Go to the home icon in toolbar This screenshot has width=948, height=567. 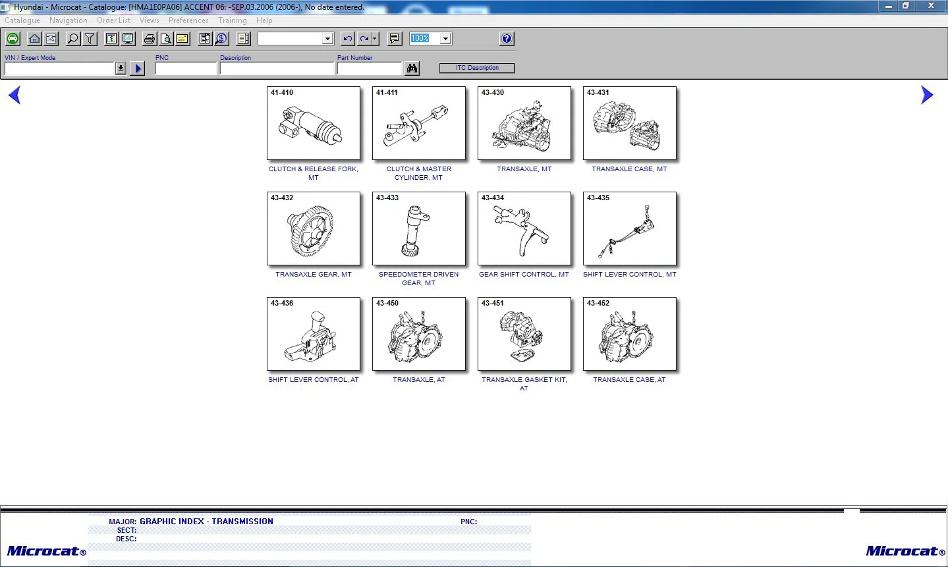click(x=35, y=39)
